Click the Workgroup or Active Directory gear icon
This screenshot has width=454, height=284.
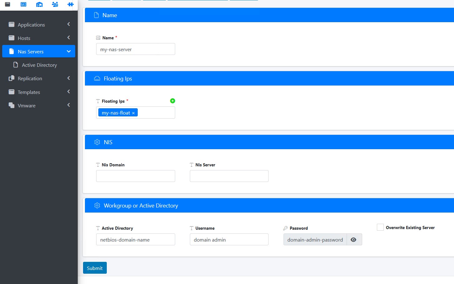coord(97,205)
